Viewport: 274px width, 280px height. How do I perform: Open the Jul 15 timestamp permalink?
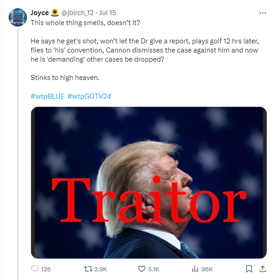click(x=108, y=13)
